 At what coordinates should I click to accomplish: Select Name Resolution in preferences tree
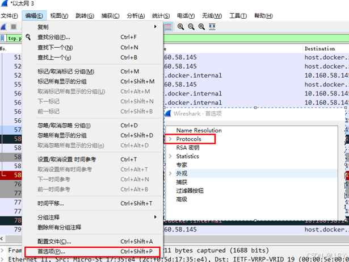199,130
